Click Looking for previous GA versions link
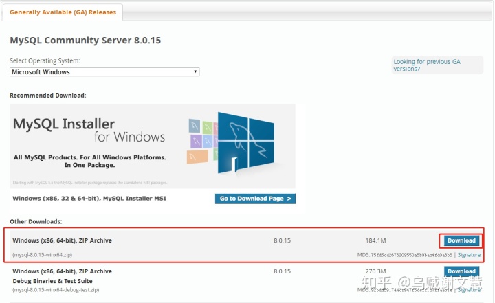495x303 pixels. tap(427, 65)
